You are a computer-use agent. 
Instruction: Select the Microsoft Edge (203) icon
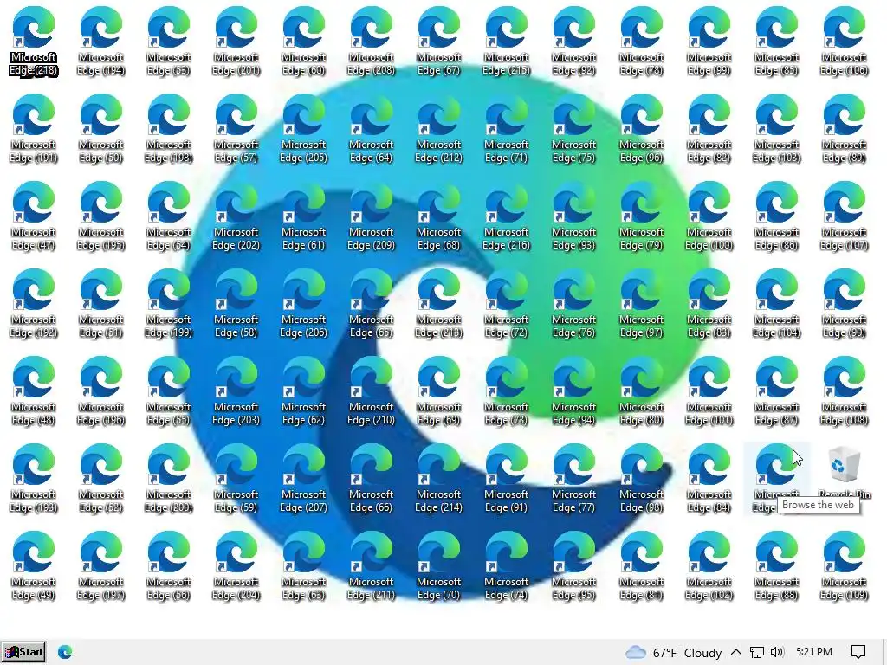click(x=236, y=391)
